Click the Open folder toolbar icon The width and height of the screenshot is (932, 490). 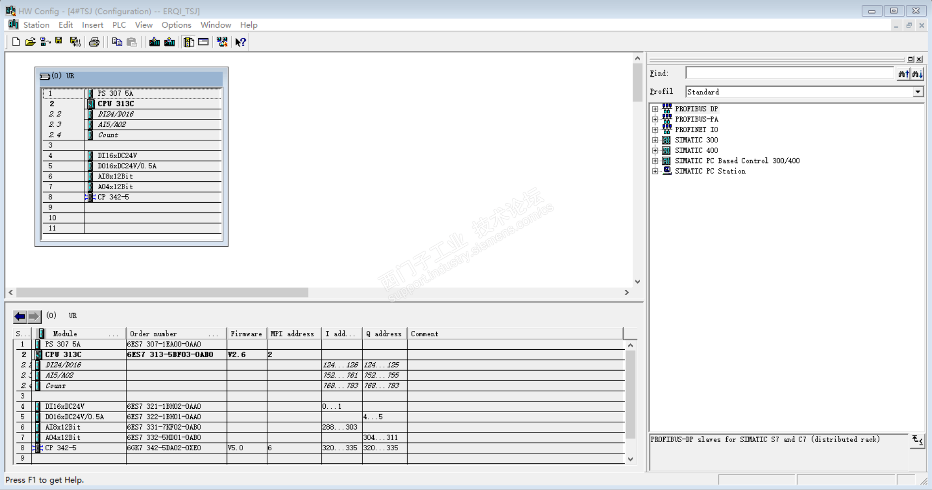[x=31, y=42]
